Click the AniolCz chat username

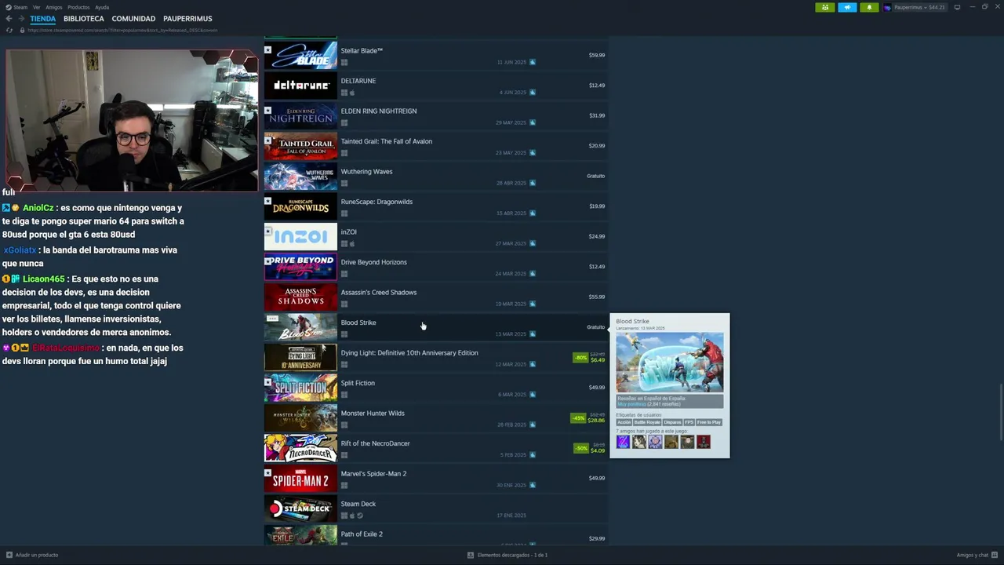(x=38, y=208)
